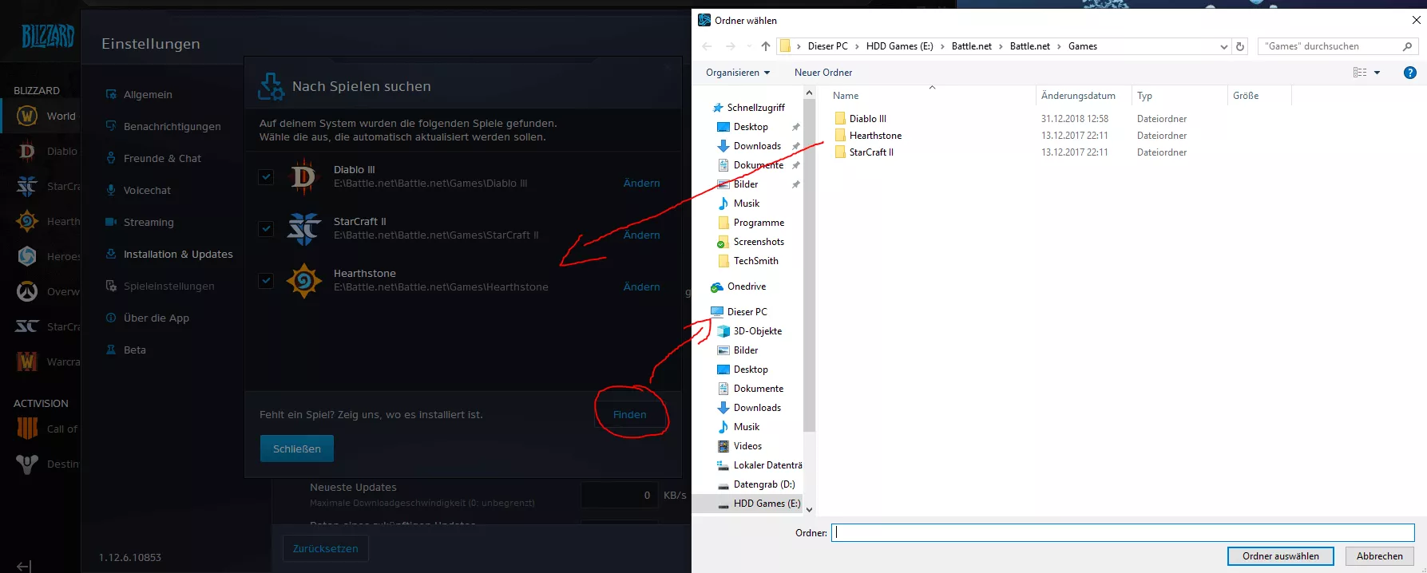Click Abbrechen button in dialog
Image resolution: width=1427 pixels, height=573 pixels.
pos(1379,556)
